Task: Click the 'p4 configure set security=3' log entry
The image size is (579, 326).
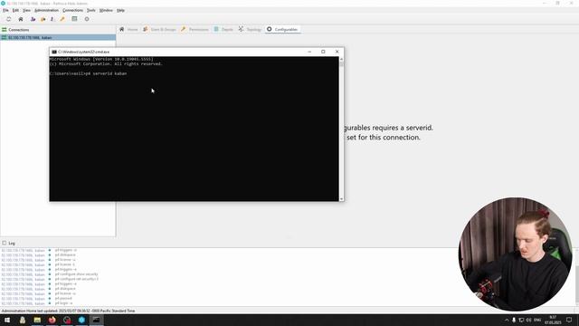Action: [76, 279]
